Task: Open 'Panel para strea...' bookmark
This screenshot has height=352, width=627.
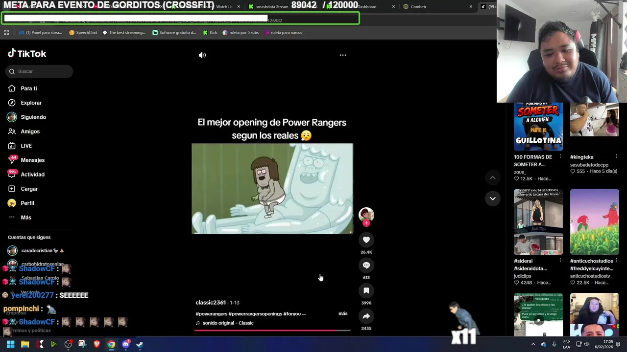Action: coord(40,33)
